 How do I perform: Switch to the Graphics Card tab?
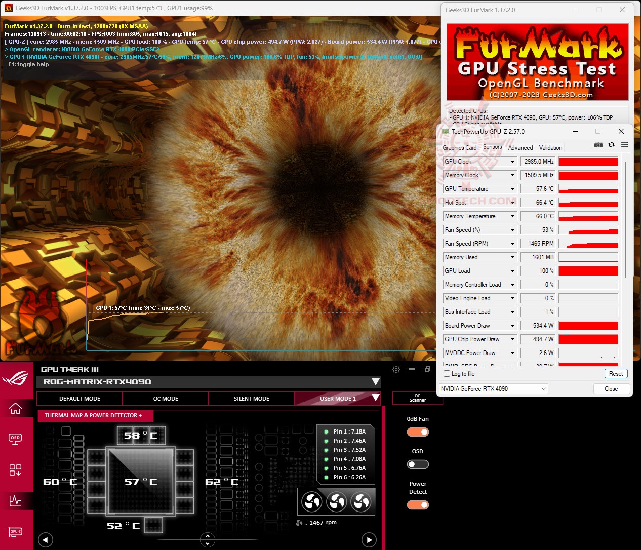[460, 148]
